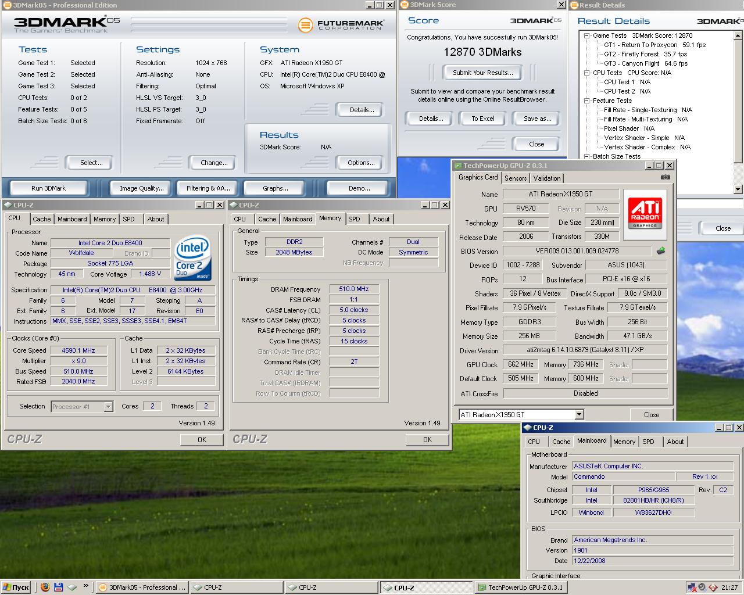Image resolution: width=744 pixels, height=595 pixels.
Task: Open the Graphs... button in 3DMark05
Action: (x=275, y=188)
